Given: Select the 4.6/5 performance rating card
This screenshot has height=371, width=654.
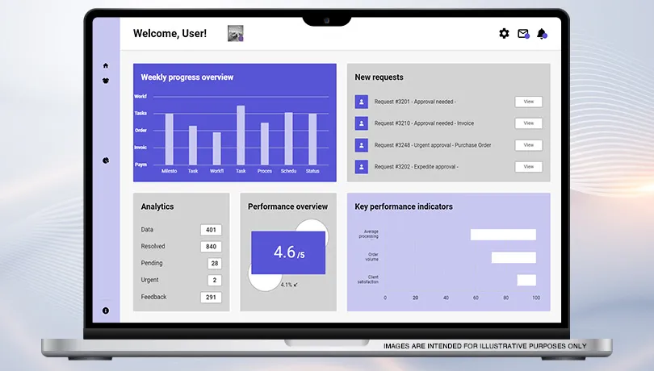Looking at the screenshot, I should [x=288, y=252].
